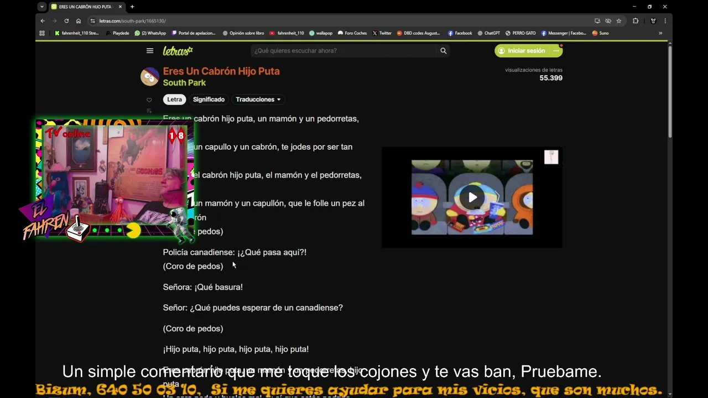Select the Letra tab

(x=174, y=99)
